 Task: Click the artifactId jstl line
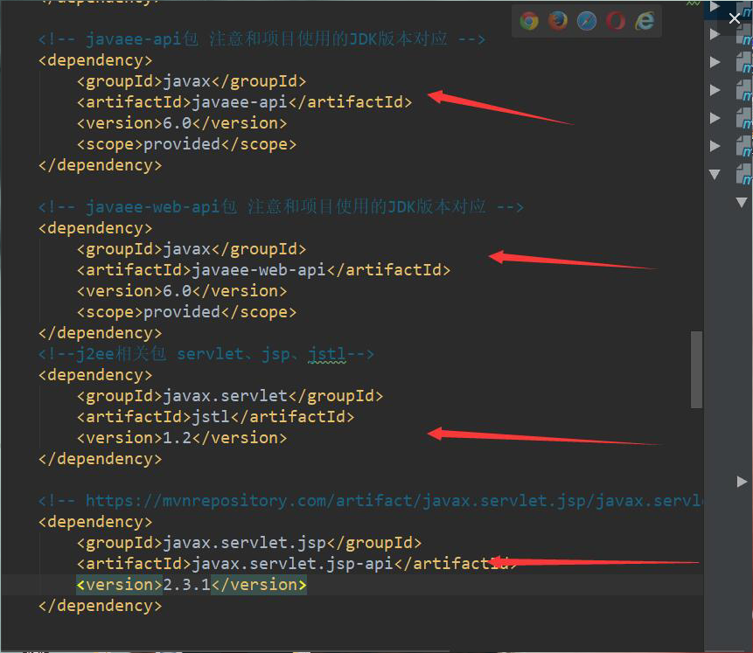216,417
